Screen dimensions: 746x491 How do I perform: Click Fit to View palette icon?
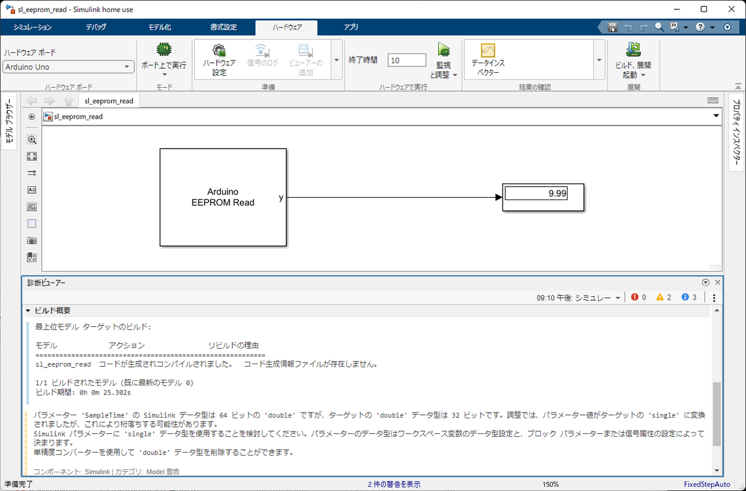(32, 157)
